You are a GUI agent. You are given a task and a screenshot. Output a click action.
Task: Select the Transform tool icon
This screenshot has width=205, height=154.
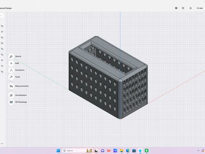[x=11, y=70]
